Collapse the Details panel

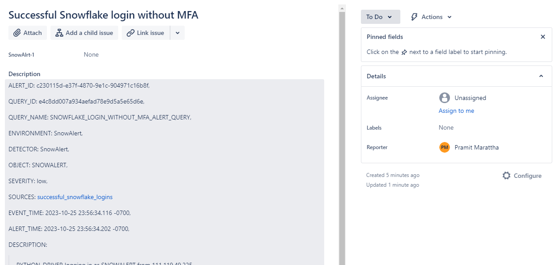[541, 76]
